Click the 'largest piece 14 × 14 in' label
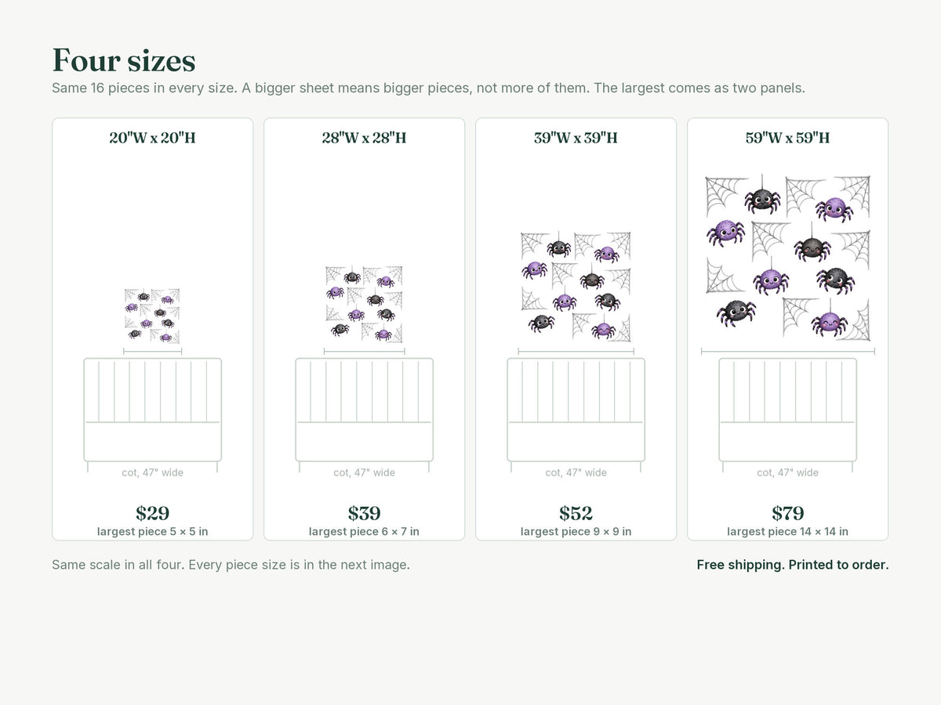Viewport: 941px width, 705px height. coord(787,532)
